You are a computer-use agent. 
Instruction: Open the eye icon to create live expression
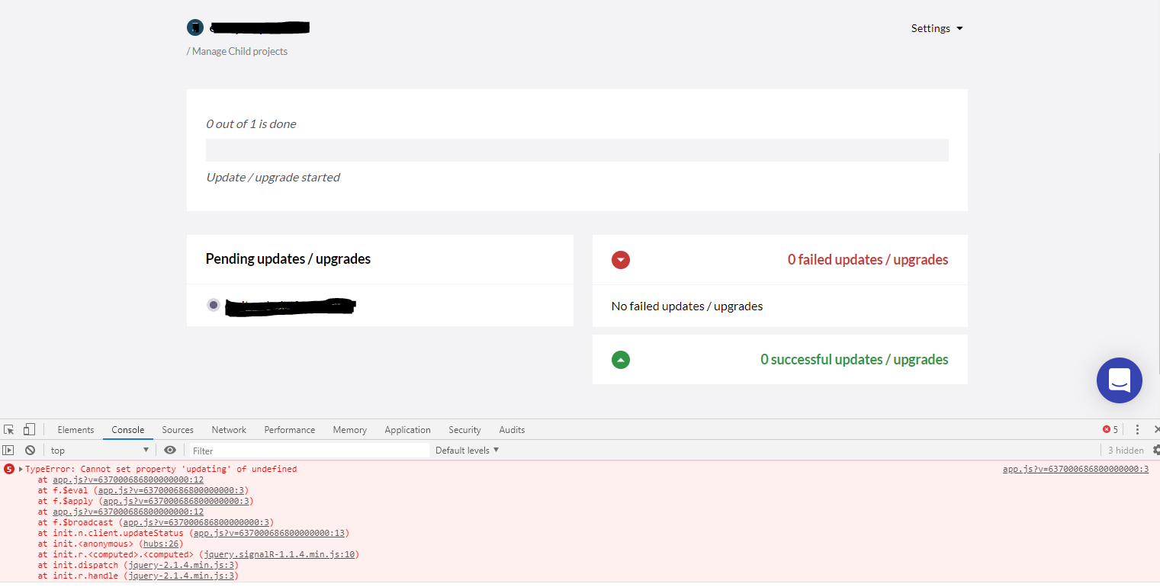point(170,450)
